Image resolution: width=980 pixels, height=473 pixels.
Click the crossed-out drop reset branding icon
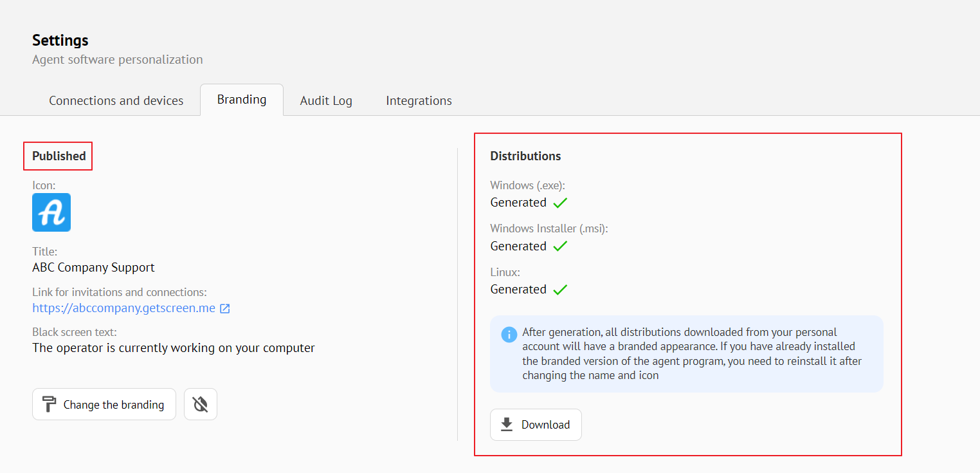tap(201, 404)
